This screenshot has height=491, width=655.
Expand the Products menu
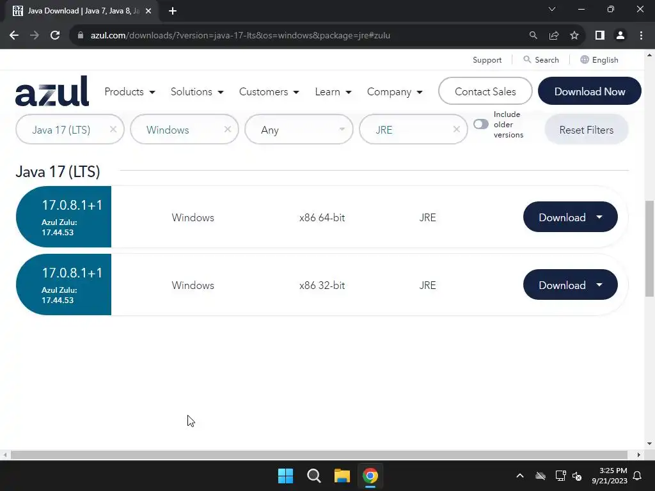pos(129,92)
